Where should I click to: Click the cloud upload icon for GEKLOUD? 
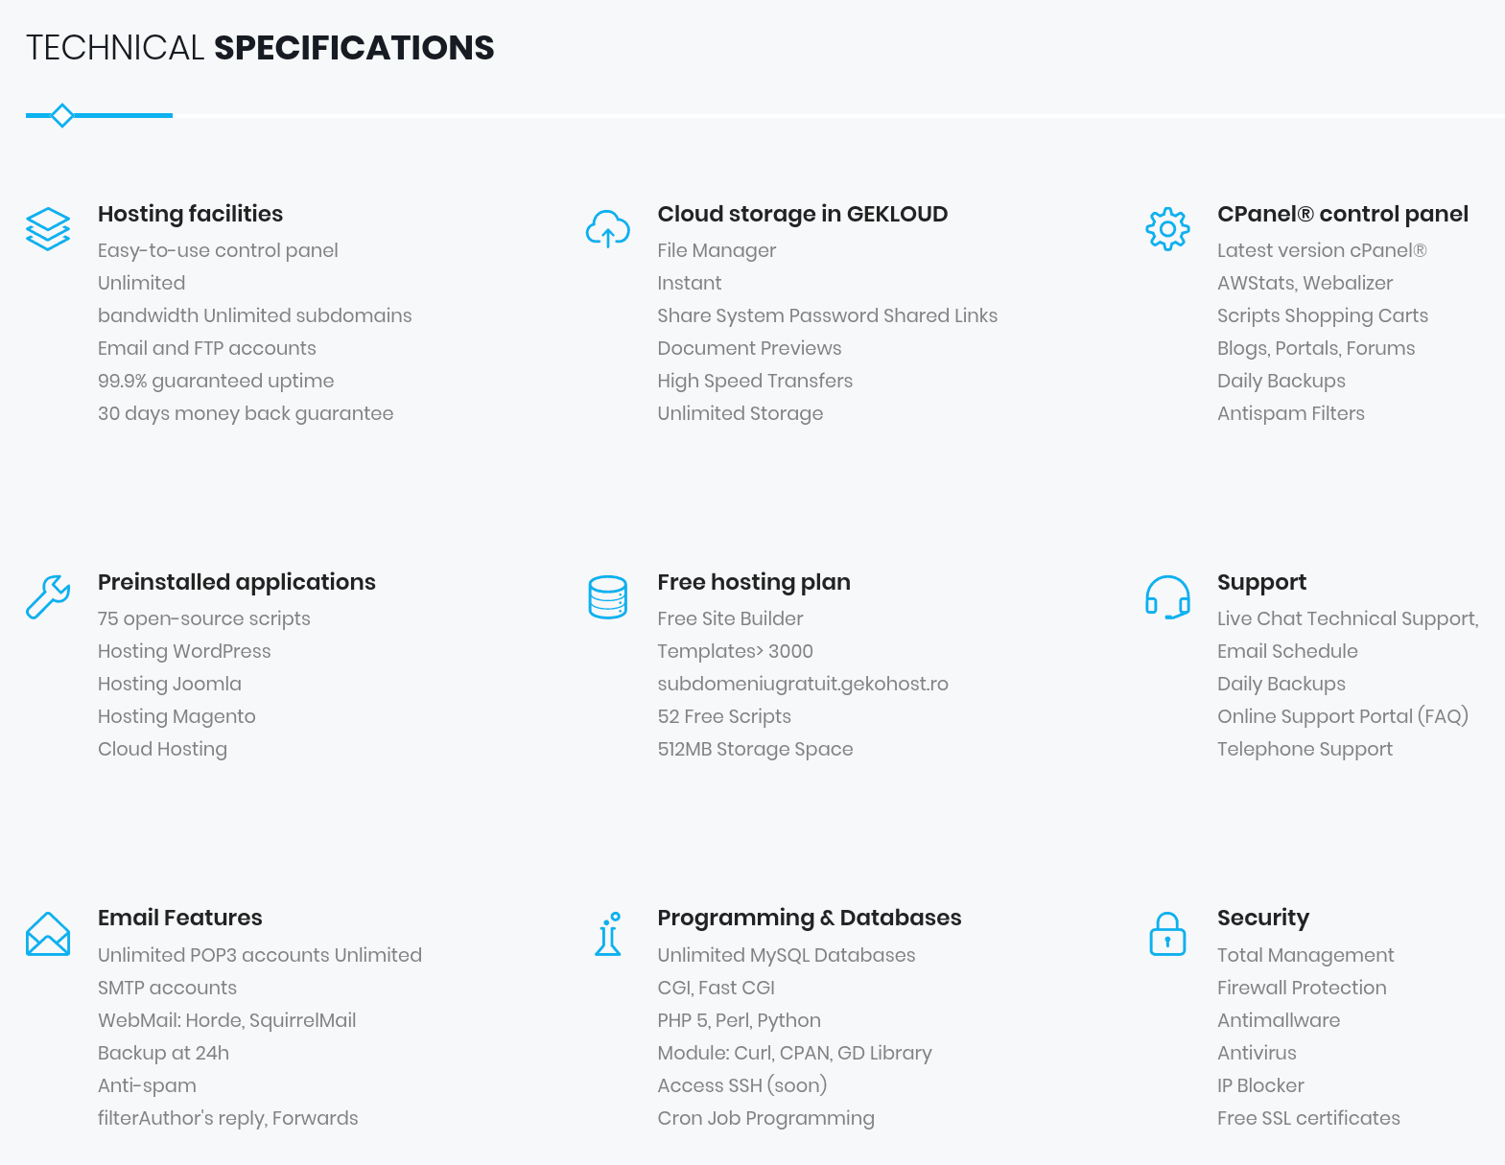coord(608,229)
